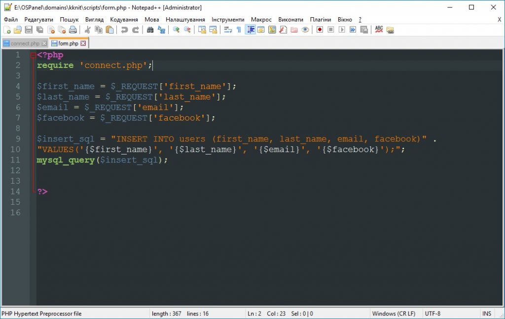
Task: Toggle word wrap in the toolbar
Action: coord(228,30)
